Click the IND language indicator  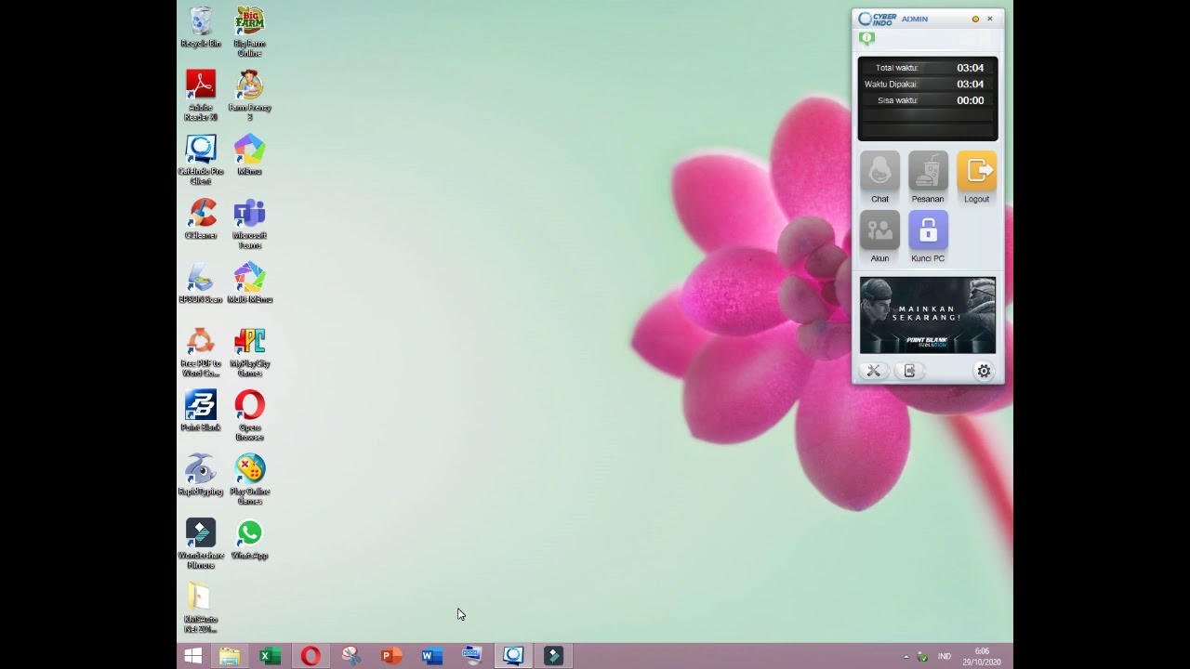[945, 657]
